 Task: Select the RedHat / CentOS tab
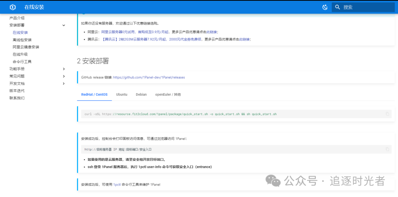(x=94, y=95)
